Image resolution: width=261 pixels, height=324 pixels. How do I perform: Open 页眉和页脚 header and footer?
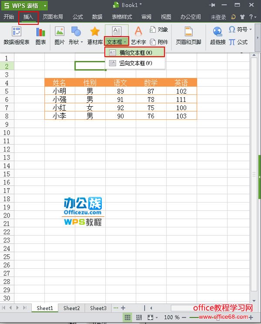pyautogui.click(x=188, y=36)
